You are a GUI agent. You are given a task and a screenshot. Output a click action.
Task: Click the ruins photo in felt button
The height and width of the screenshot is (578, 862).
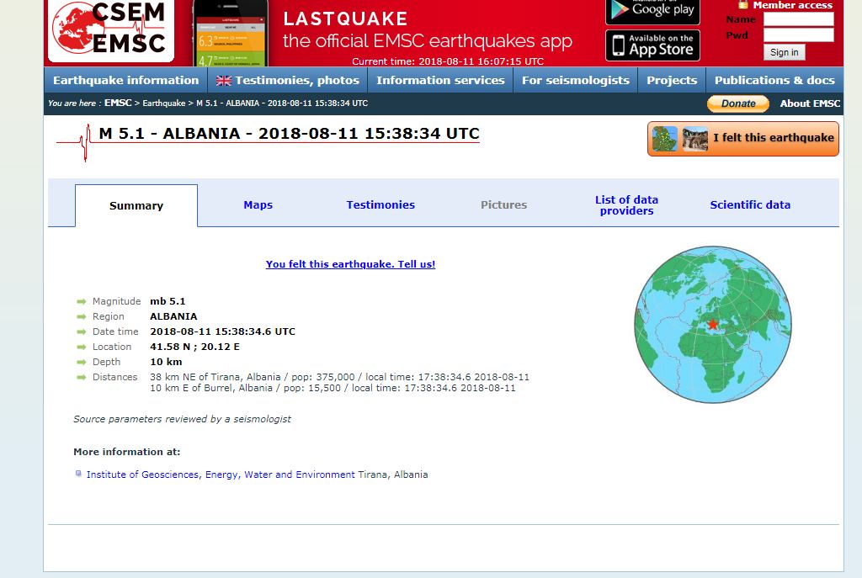pos(694,139)
